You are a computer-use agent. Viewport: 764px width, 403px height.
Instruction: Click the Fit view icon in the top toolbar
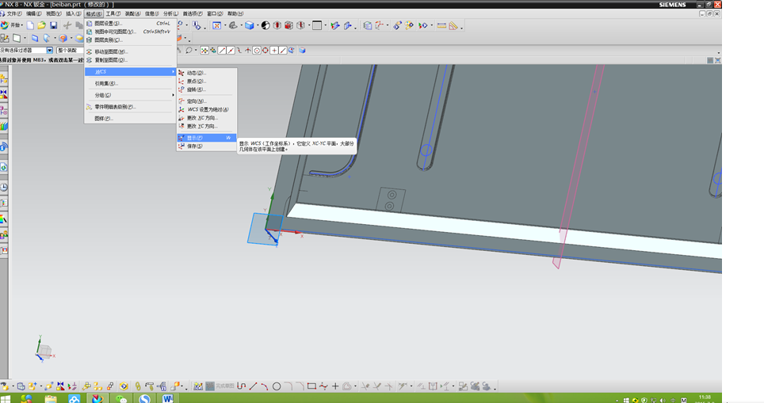(x=216, y=25)
